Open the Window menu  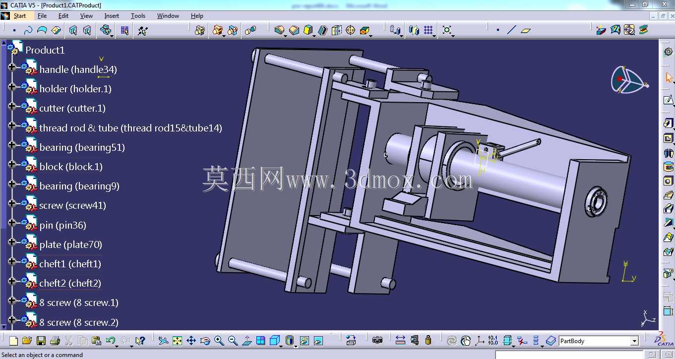coord(168,16)
